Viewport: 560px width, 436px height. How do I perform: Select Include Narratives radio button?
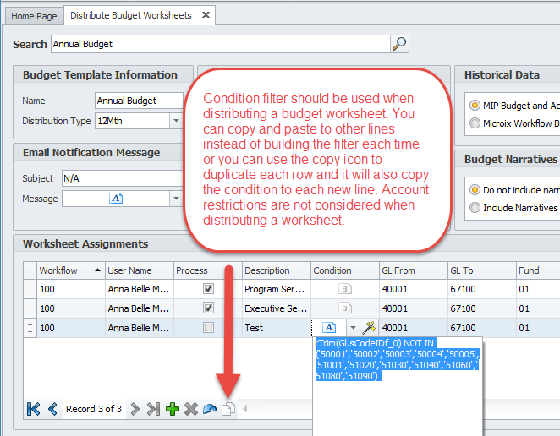click(x=475, y=207)
